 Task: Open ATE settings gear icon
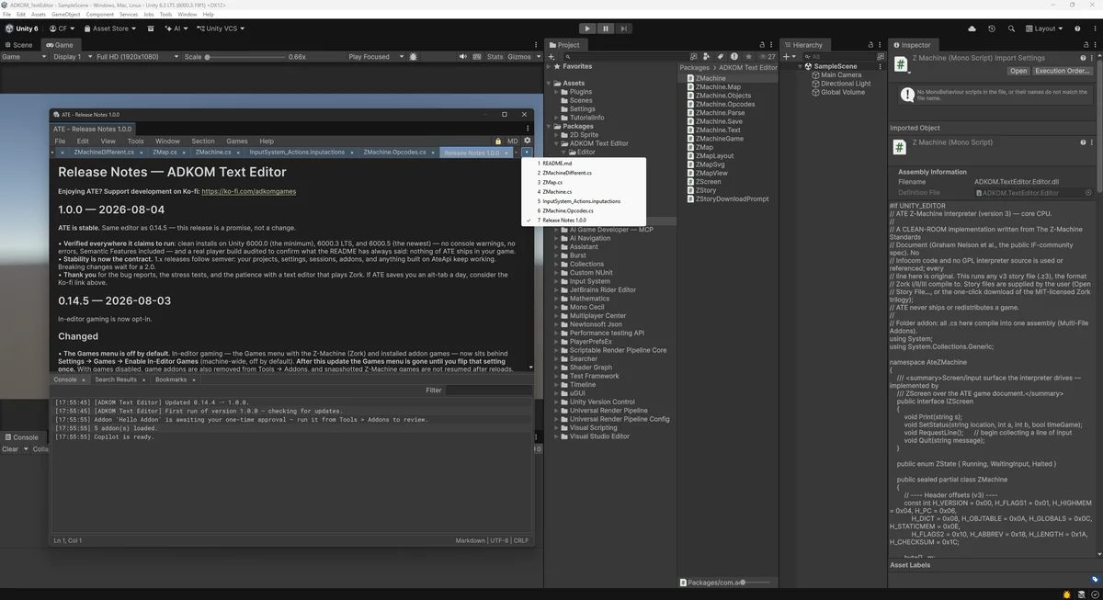point(527,142)
